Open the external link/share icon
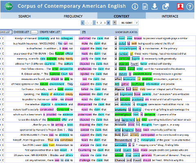 166,6
